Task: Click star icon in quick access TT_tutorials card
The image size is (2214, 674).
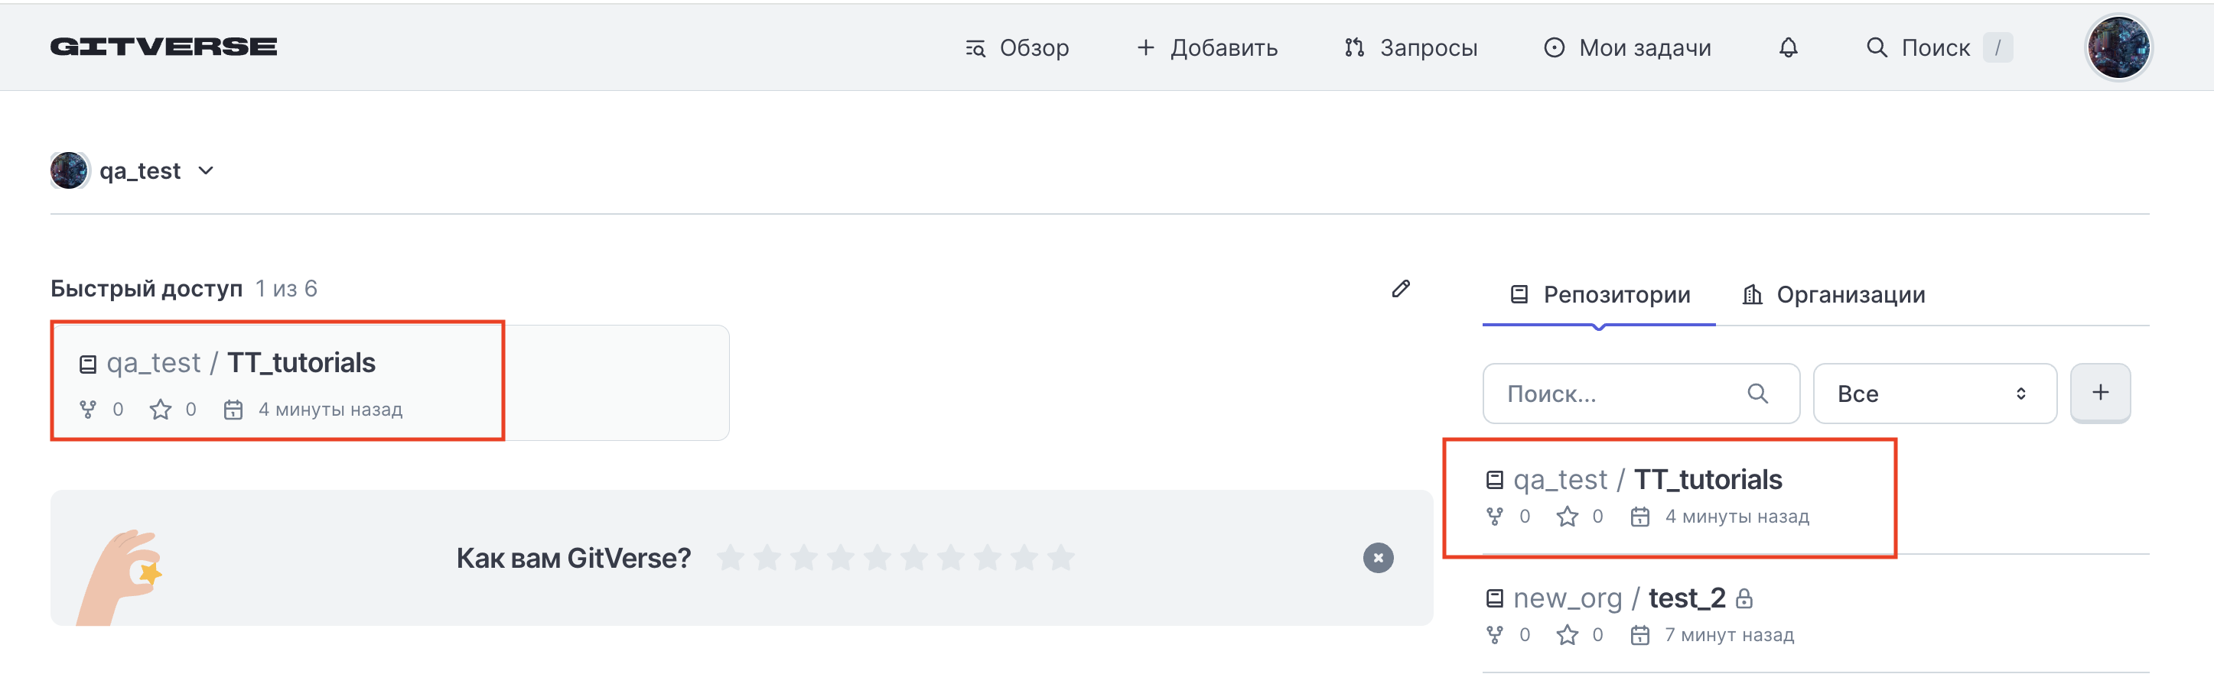Action: coord(160,410)
